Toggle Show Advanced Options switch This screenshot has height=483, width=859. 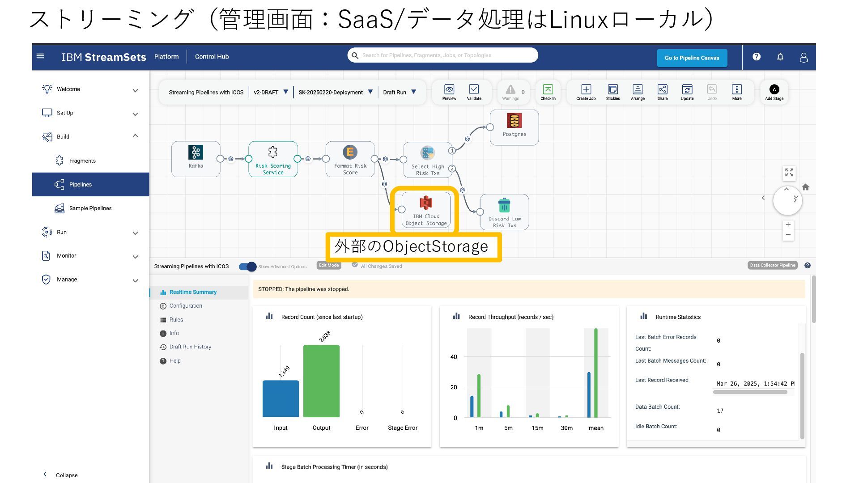point(247,267)
